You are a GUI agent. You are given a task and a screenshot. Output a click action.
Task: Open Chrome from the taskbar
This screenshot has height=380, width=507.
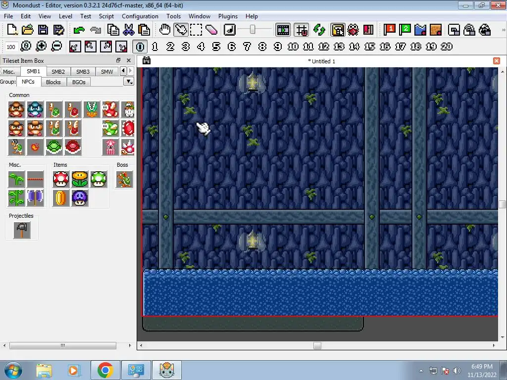[105, 370]
